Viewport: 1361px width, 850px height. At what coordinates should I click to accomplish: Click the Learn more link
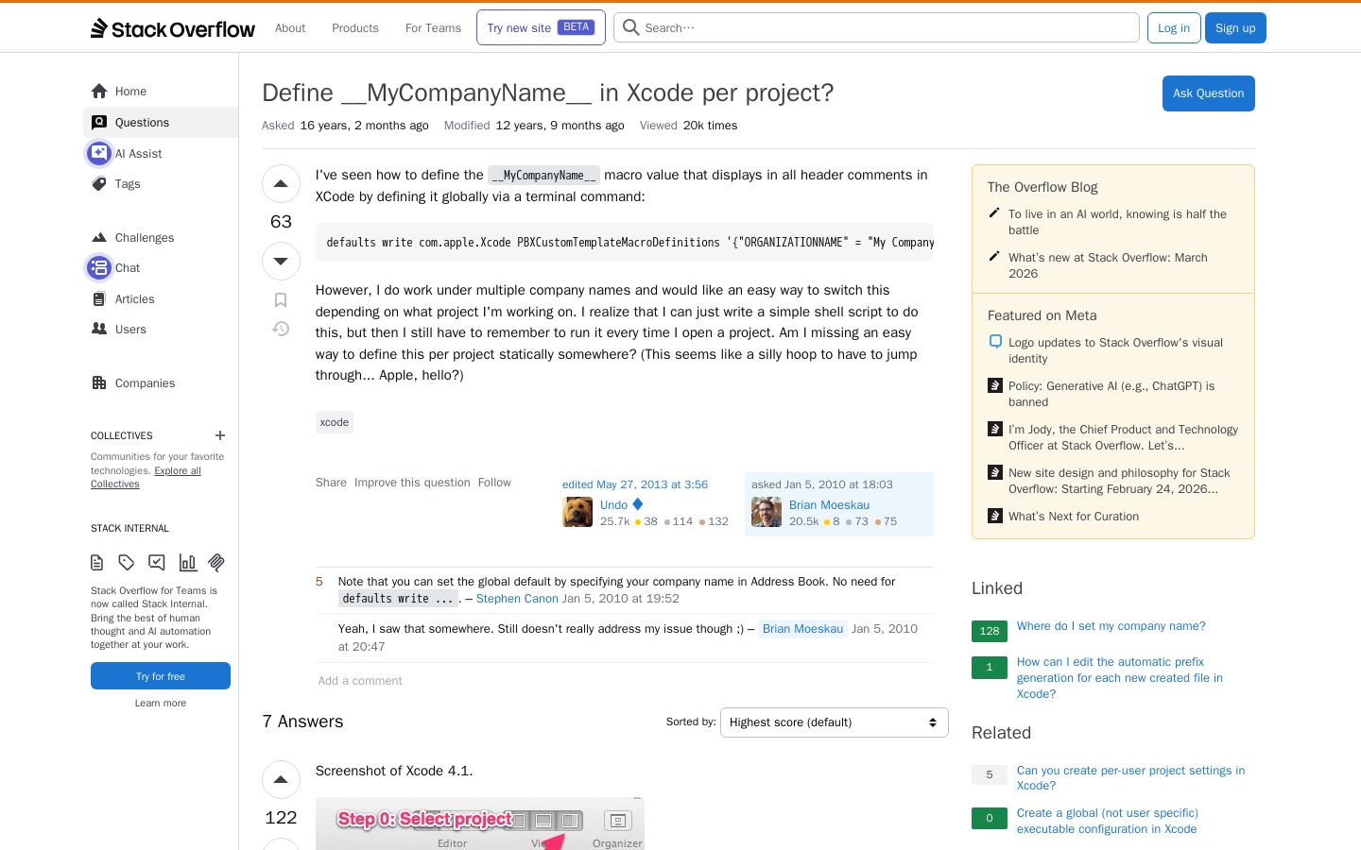161,704
